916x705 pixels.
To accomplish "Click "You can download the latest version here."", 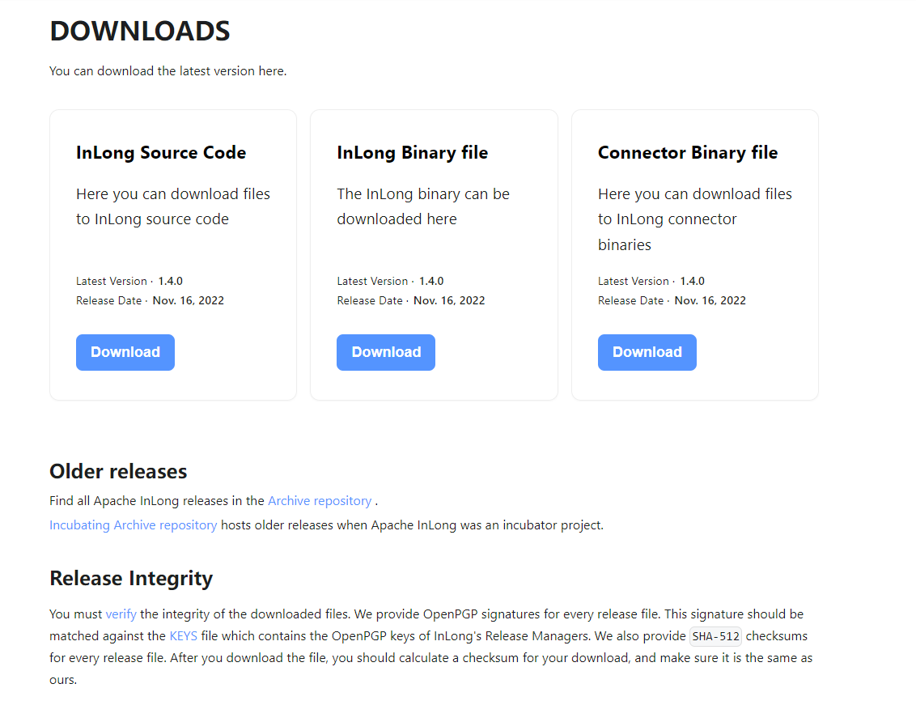I will point(168,70).
